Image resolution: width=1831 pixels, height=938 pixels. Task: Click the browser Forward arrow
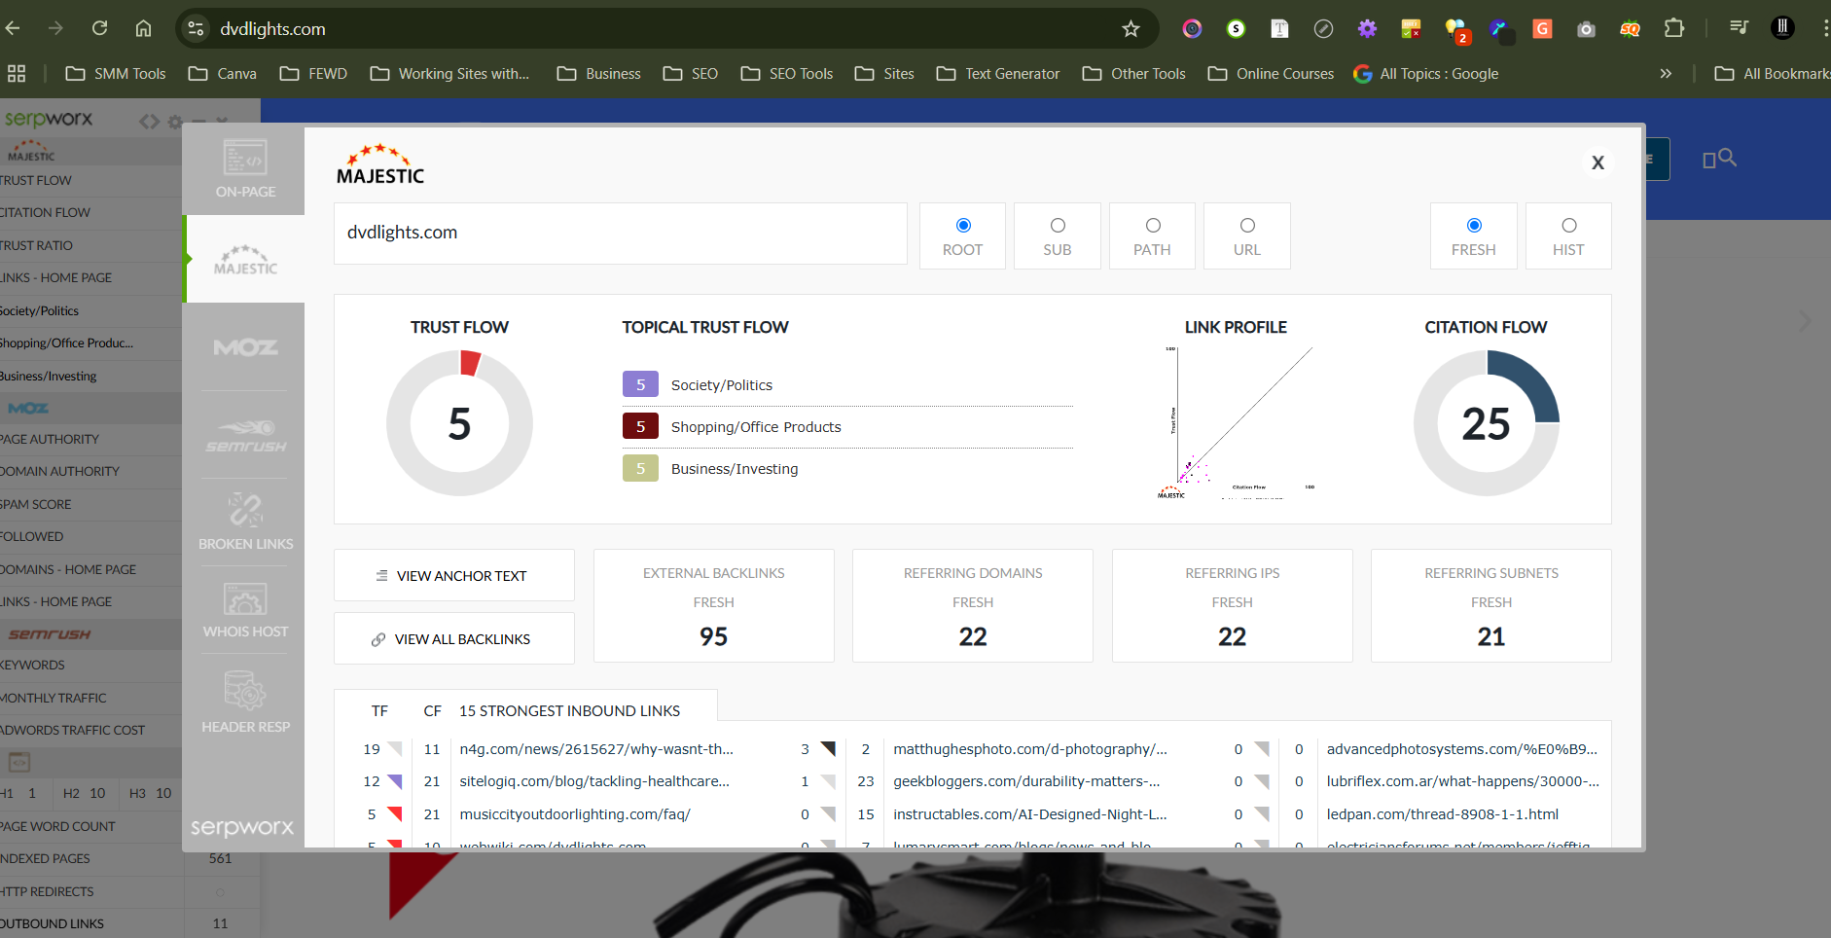(x=55, y=28)
